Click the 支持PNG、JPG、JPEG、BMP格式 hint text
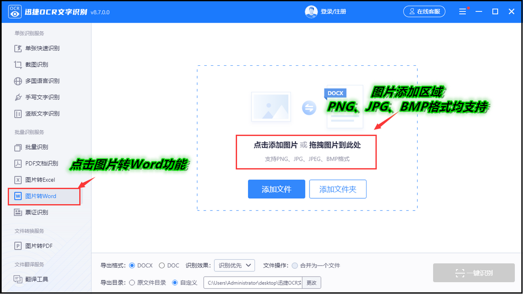The height and width of the screenshot is (294, 523). pos(307,159)
